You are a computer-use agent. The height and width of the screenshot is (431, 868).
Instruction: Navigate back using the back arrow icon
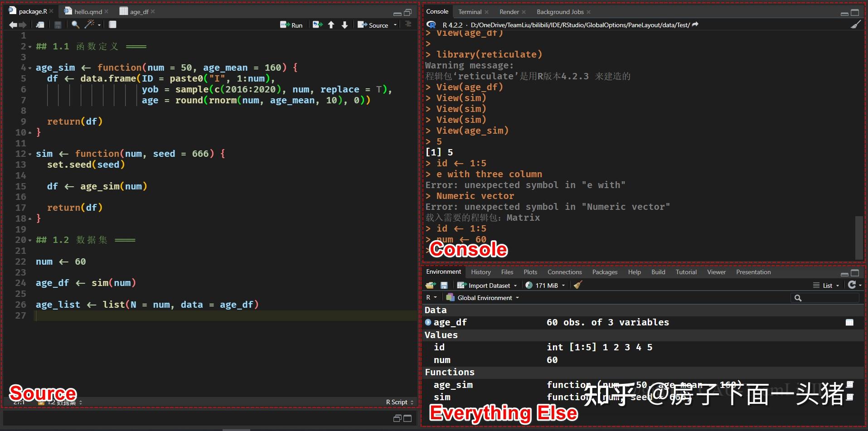point(13,25)
